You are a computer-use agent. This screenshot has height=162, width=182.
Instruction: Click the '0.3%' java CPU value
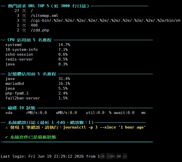coord(63,64)
